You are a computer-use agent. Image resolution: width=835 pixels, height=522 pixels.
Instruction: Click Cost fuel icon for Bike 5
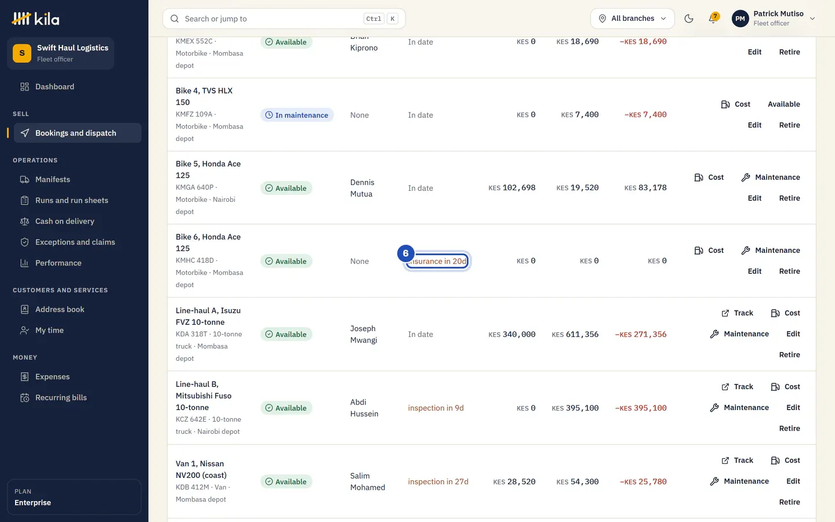point(699,177)
